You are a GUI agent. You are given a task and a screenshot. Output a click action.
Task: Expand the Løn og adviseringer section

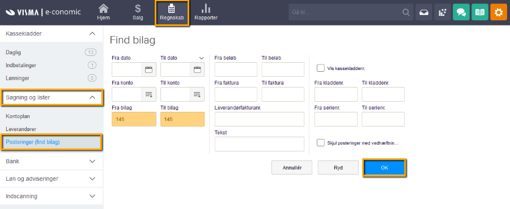52,178
